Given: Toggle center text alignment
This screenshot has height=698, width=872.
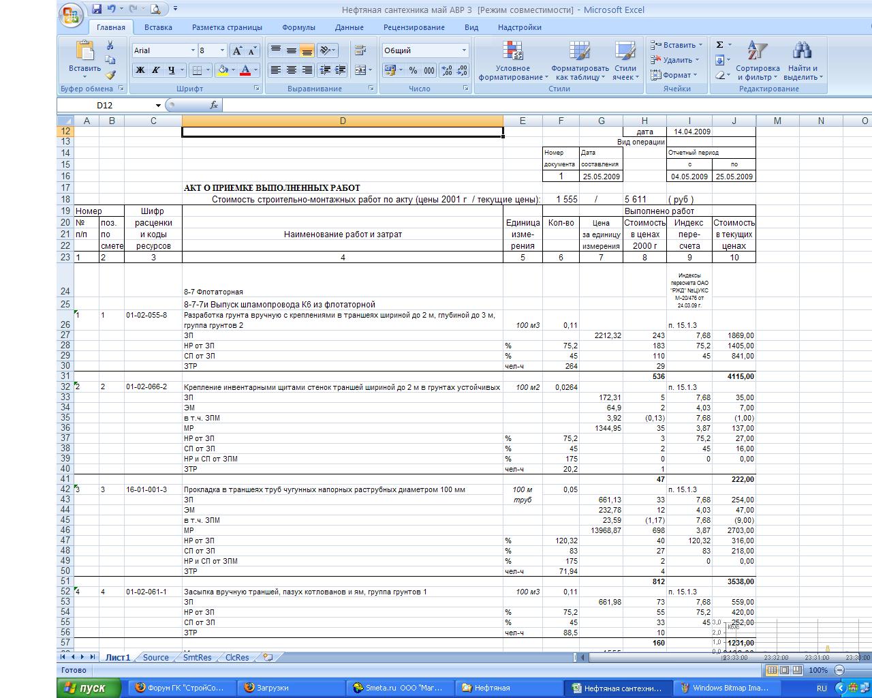Looking at the screenshot, I should (x=292, y=70).
